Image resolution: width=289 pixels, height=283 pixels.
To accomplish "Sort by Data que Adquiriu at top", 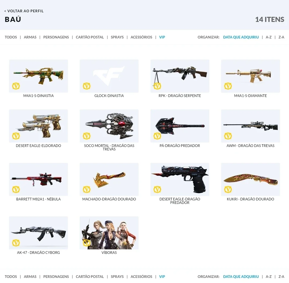I will point(241,37).
